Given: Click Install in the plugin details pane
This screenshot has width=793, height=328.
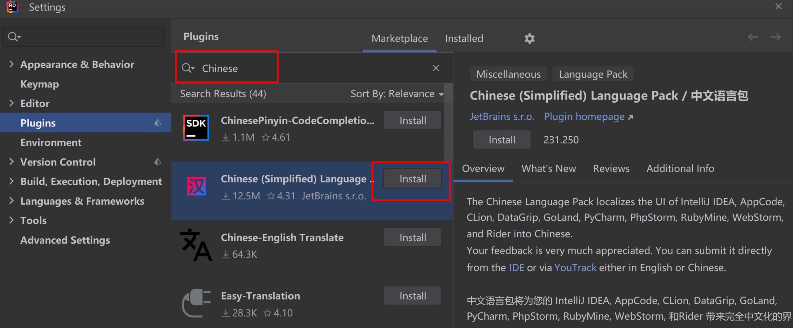Looking at the screenshot, I should pyautogui.click(x=502, y=140).
